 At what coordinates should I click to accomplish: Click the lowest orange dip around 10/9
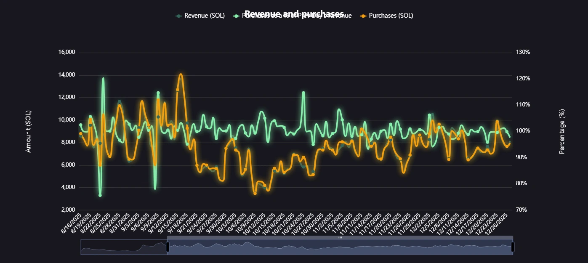tap(255, 193)
